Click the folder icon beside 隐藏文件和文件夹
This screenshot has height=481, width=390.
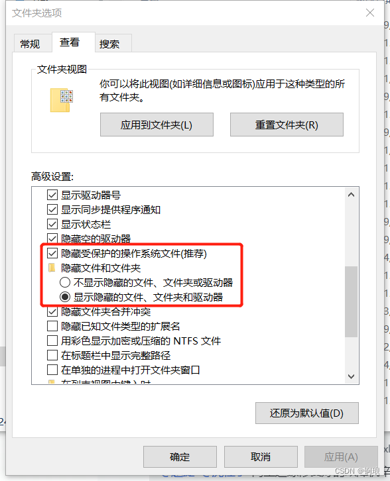coord(52,268)
